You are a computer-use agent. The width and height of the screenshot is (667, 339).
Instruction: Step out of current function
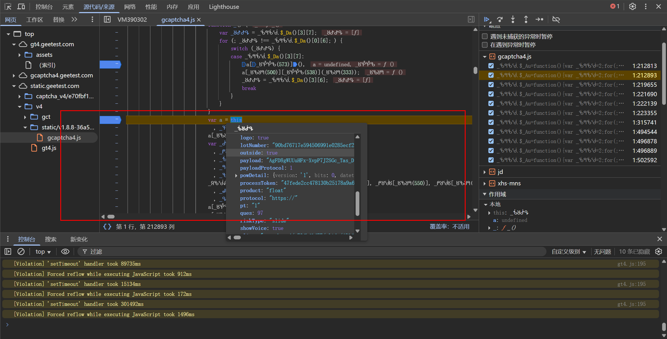pos(526,19)
